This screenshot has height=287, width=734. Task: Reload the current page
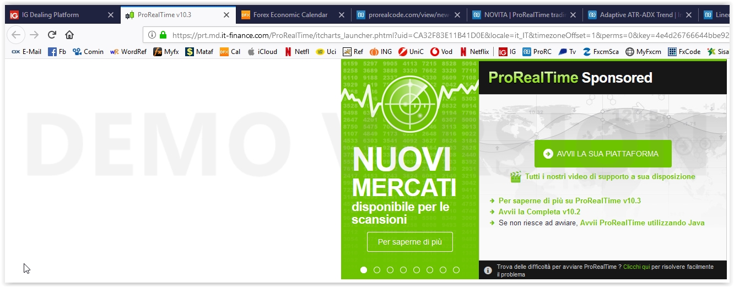[52, 35]
